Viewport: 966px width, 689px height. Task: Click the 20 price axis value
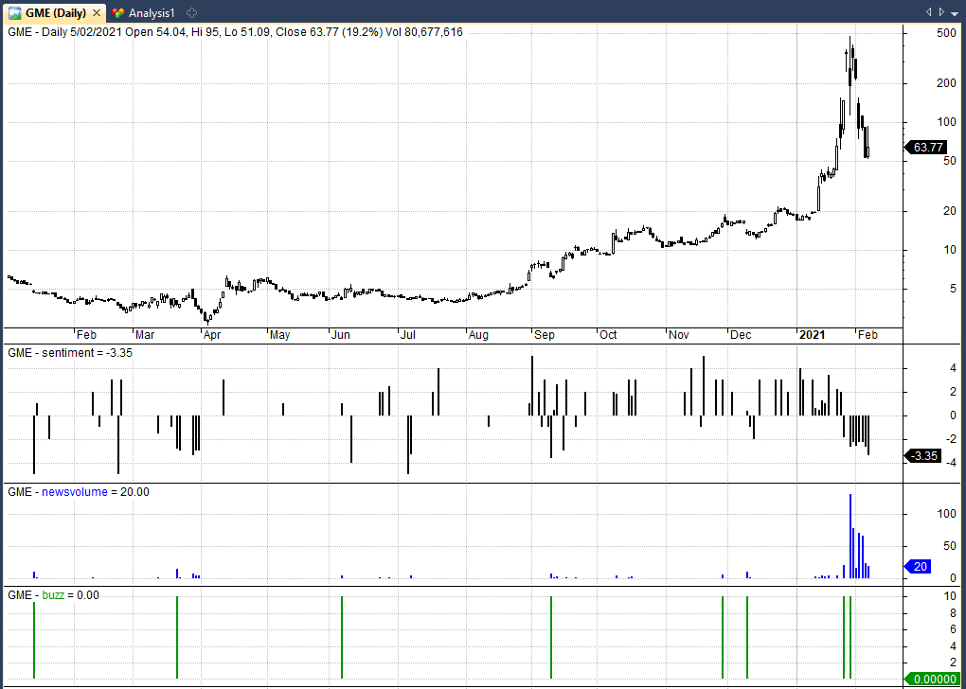tap(950, 211)
